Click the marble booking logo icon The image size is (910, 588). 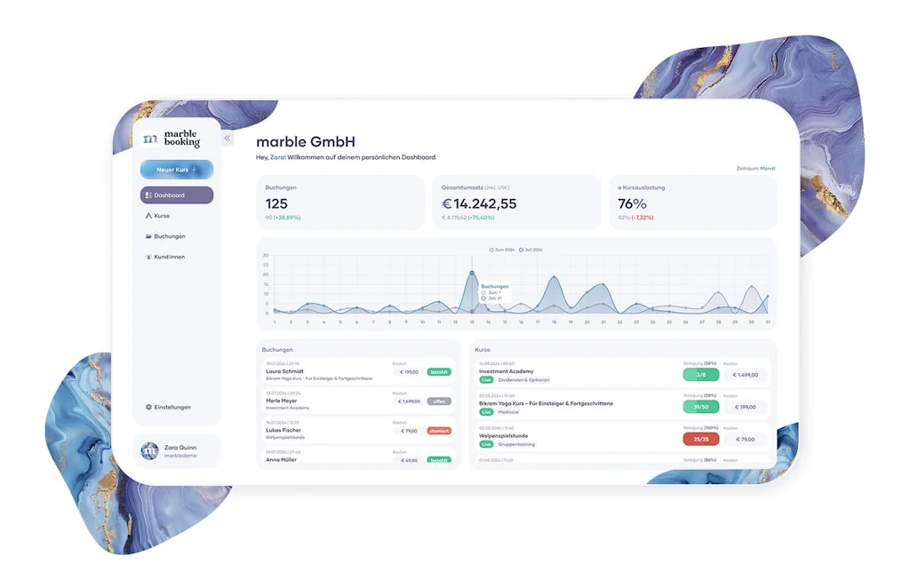pos(150,139)
